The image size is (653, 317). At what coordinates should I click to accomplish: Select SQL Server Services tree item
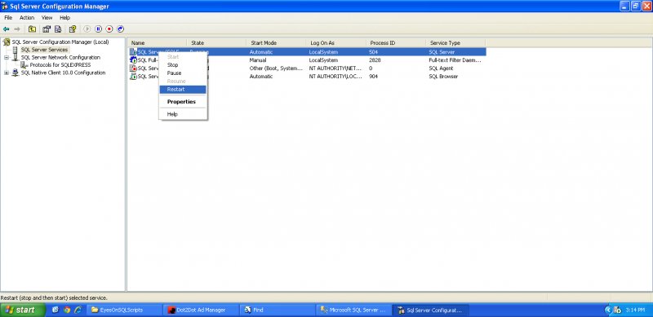44,50
